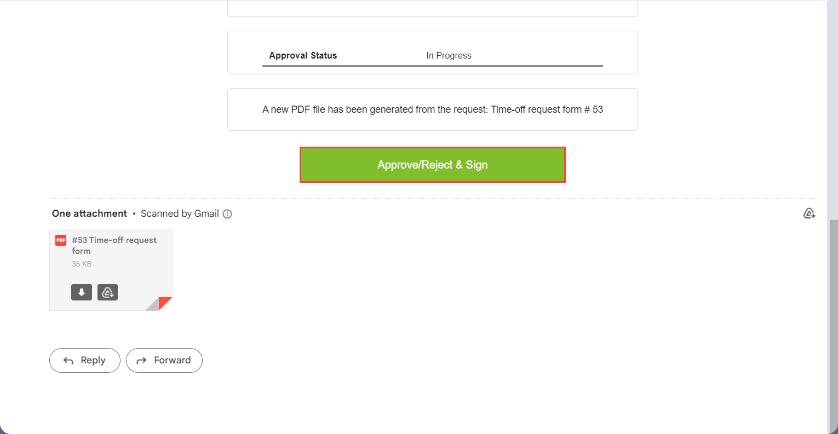Click the download icon on the attachment
The width and height of the screenshot is (838, 434).
[x=81, y=292]
